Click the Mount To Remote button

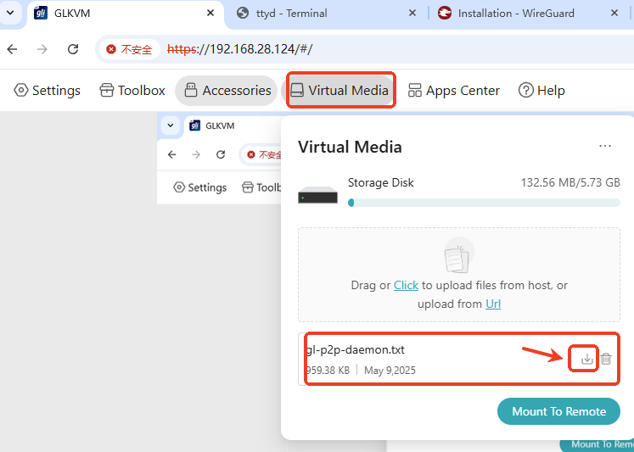pyautogui.click(x=558, y=411)
